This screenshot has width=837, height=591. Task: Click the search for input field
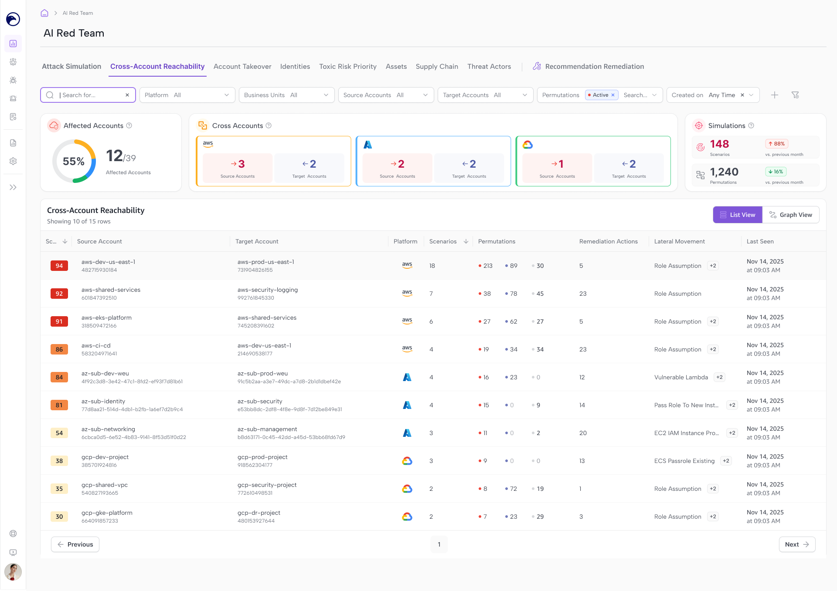coord(88,95)
